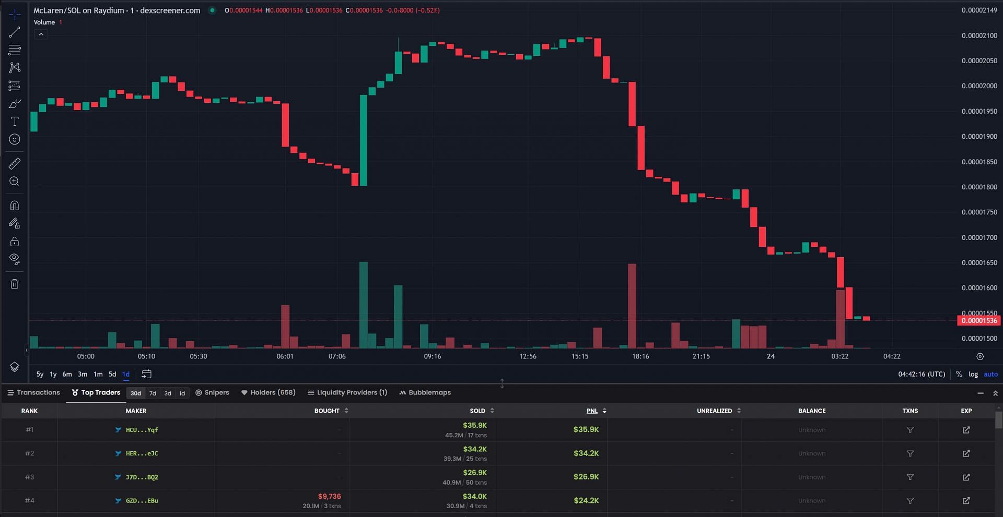Open explorer link for rank #4 trader
This screenshot has width=1003, height=517.
966,500
